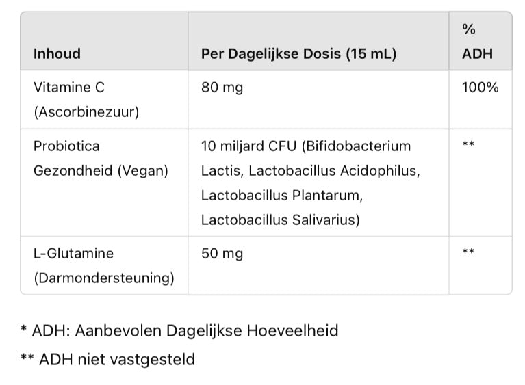Screen dimensions: 525x385
Task: Select the Vitamine C text
Action: pos(69,88)
